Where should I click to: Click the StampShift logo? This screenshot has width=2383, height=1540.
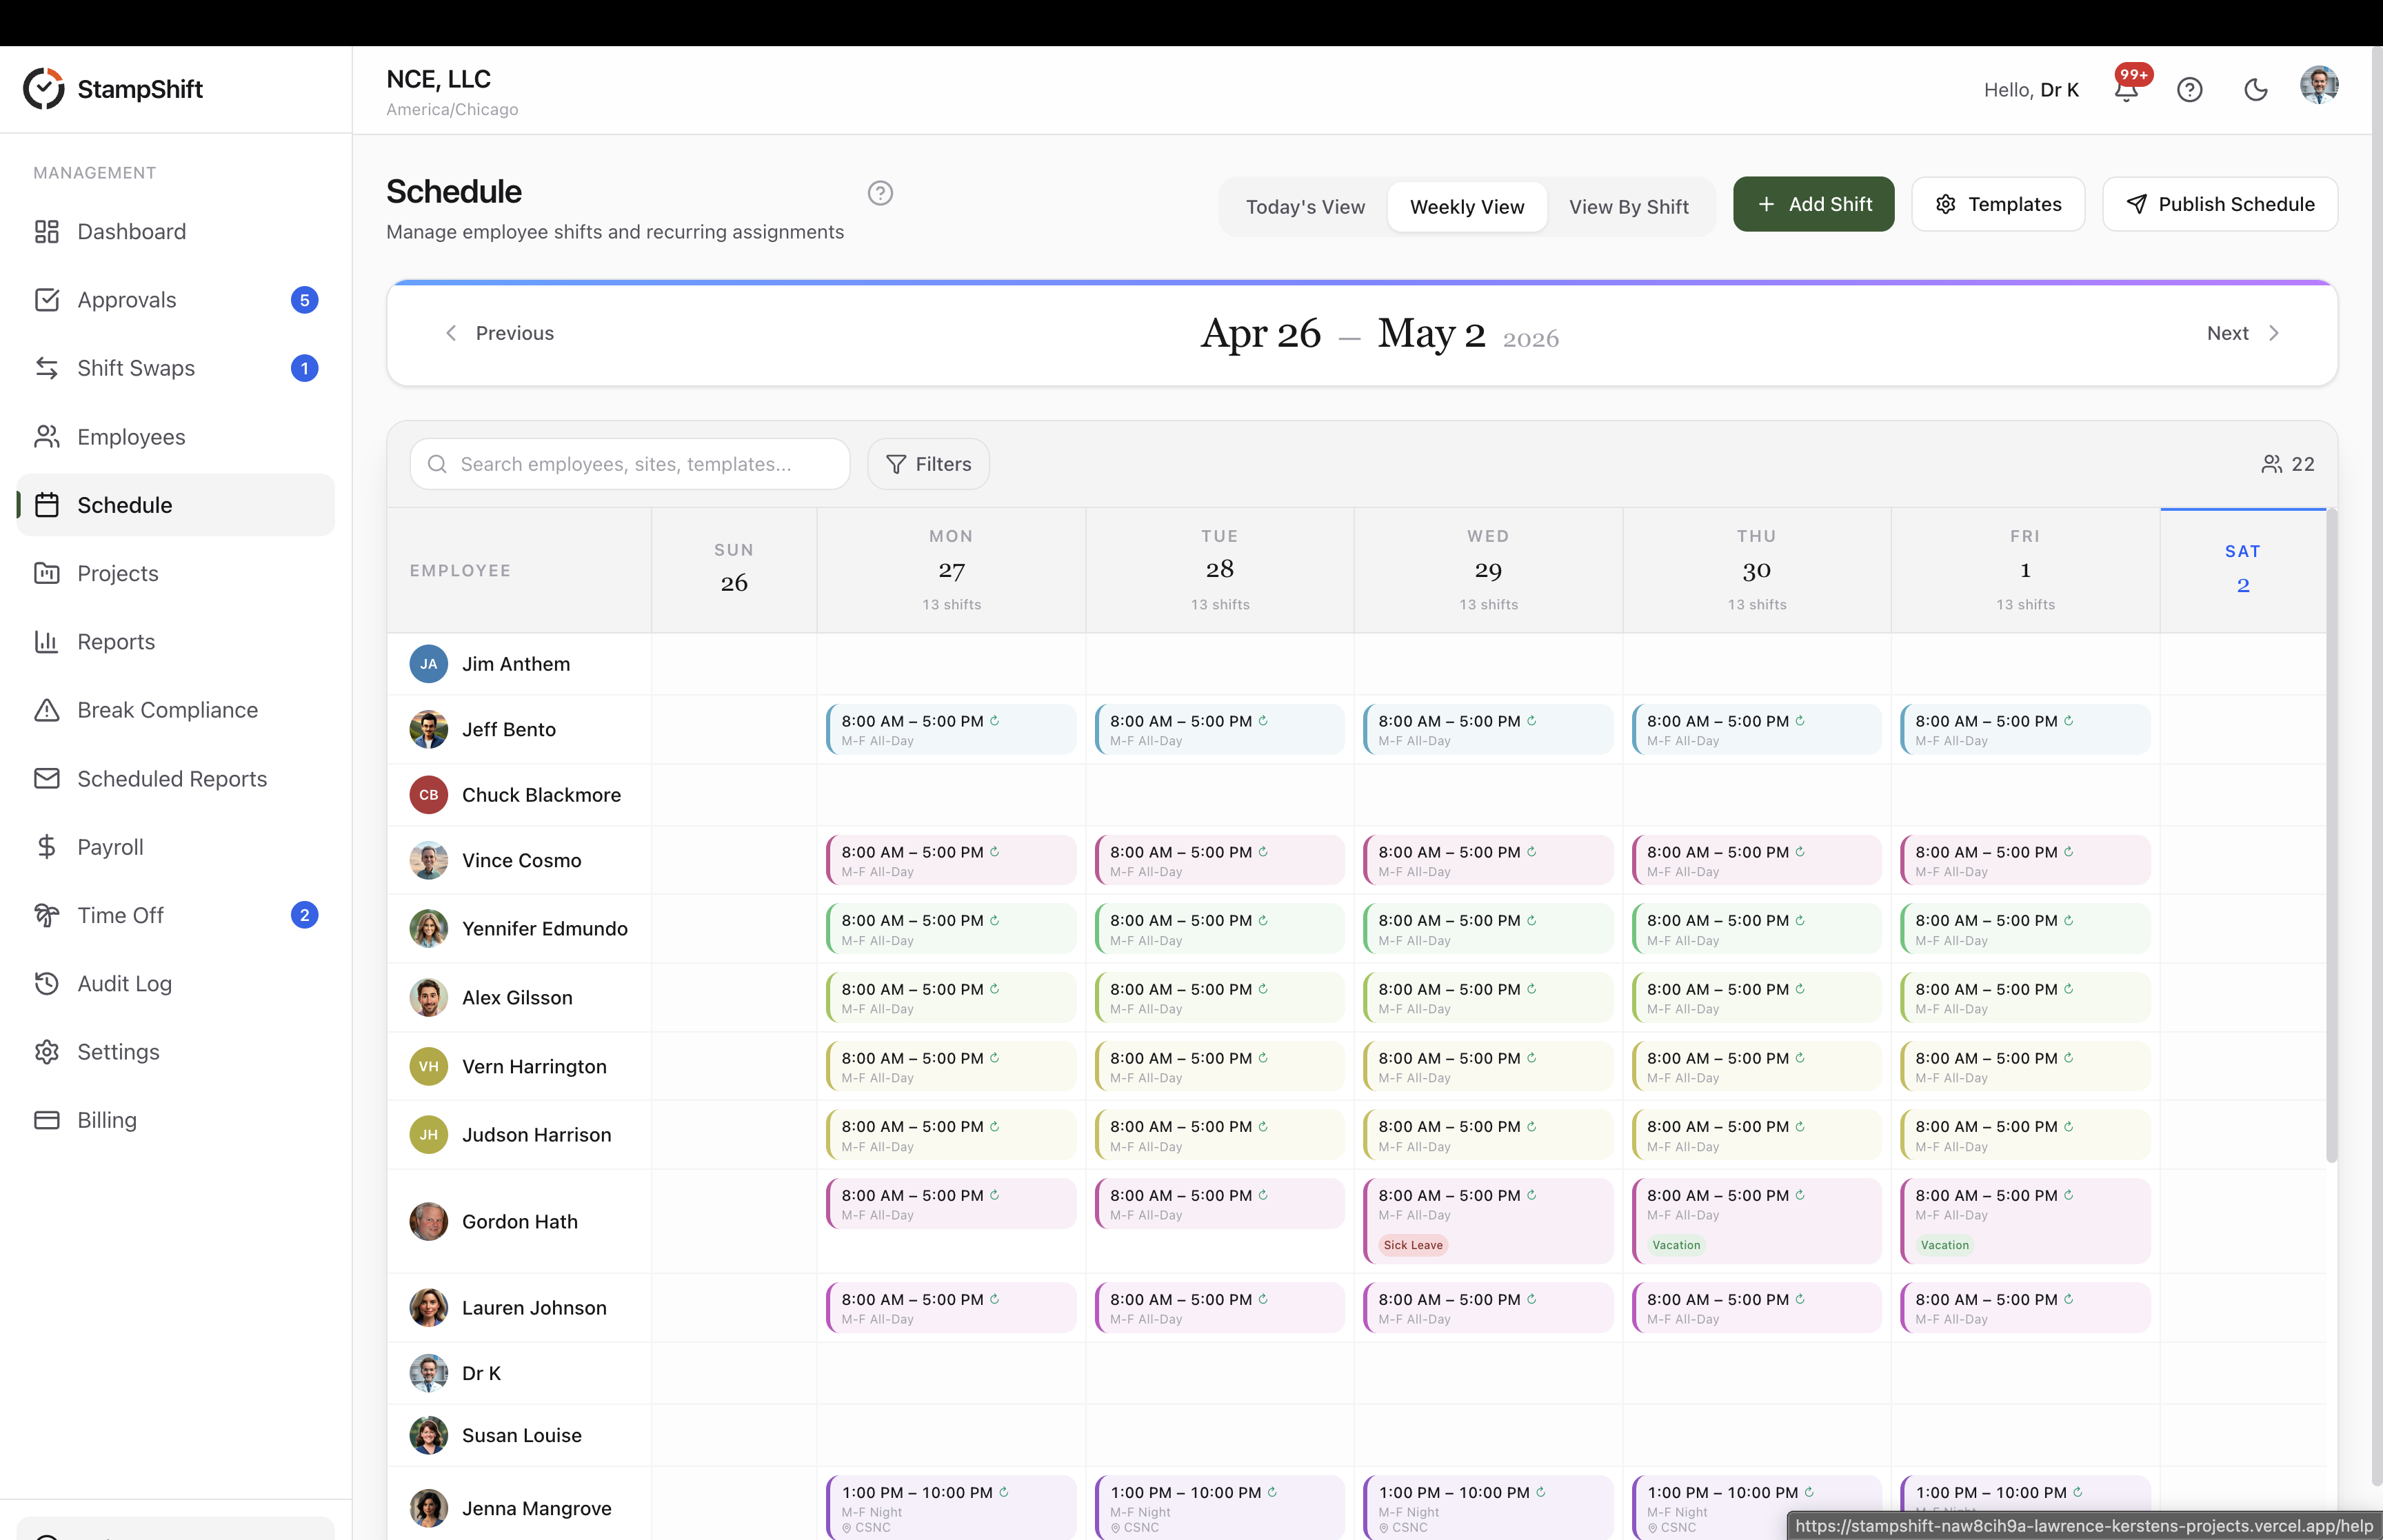(113, 89)
